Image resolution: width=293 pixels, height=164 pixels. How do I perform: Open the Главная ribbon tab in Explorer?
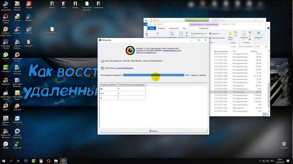162,28
